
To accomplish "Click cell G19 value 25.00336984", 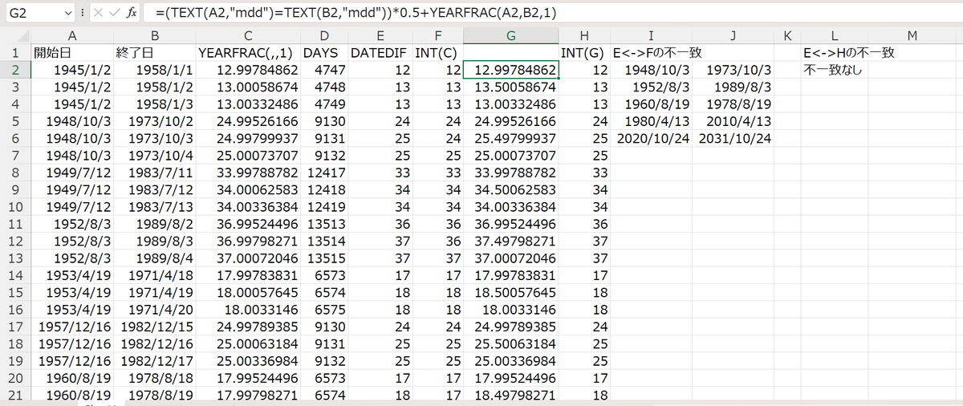I will pos(510,360).
